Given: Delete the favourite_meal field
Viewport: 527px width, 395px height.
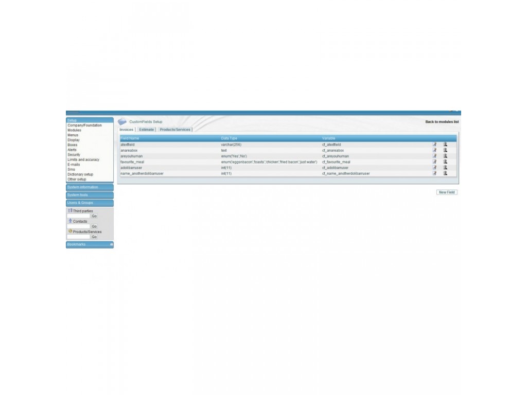Looking at the screenshot, I should pyautogui.click(x=445, y=161).
